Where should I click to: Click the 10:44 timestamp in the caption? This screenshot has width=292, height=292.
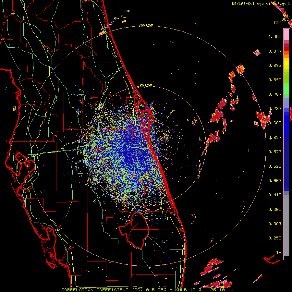(226, 290)
